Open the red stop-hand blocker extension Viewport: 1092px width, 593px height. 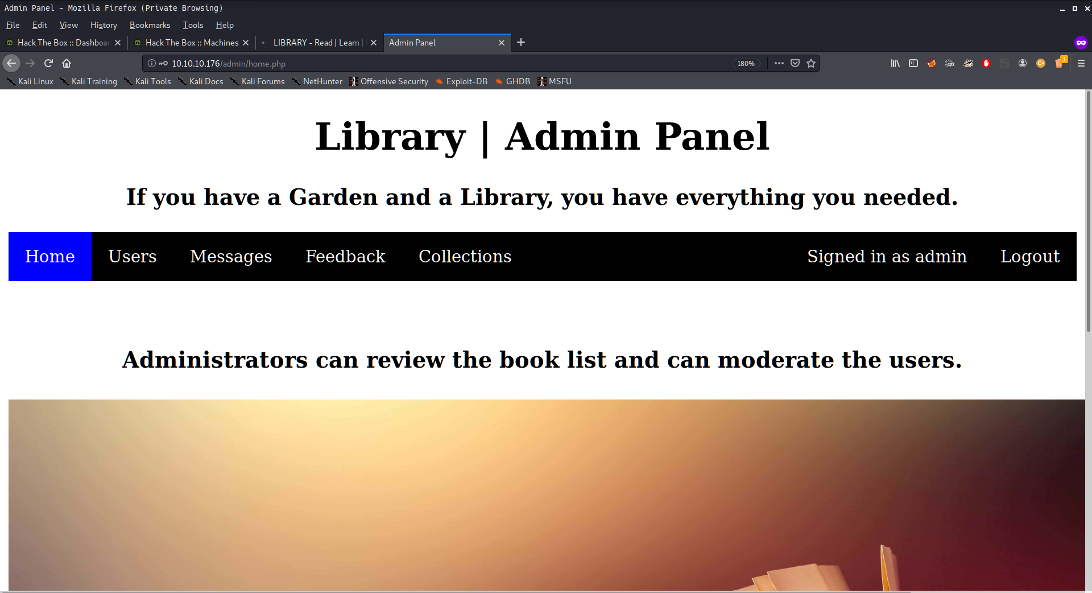986,63
